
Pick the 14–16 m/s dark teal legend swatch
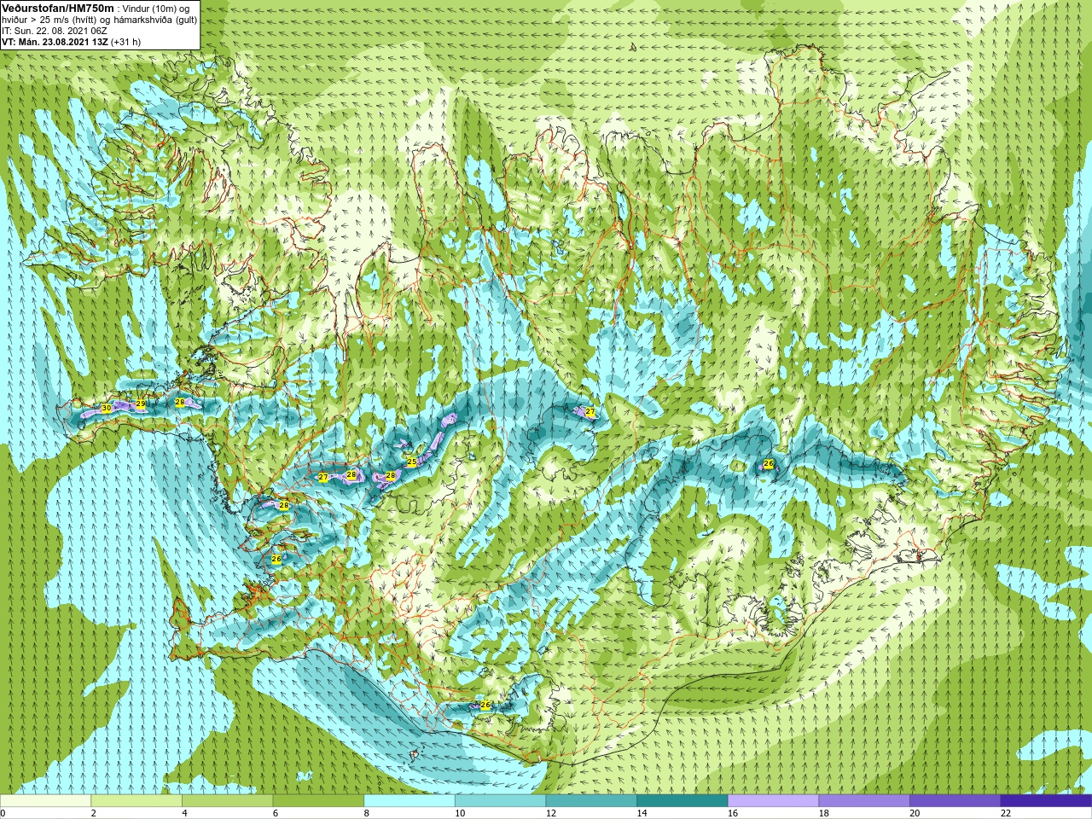click(682, 801)
